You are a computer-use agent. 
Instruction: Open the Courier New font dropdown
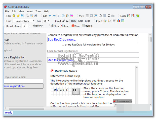(x=34, y=21)
